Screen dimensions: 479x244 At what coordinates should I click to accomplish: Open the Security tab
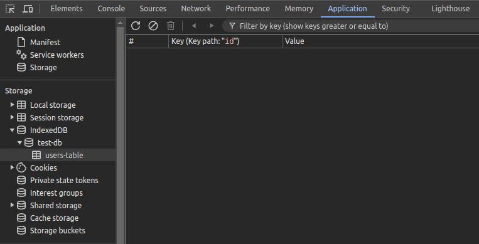coord(396,9)
